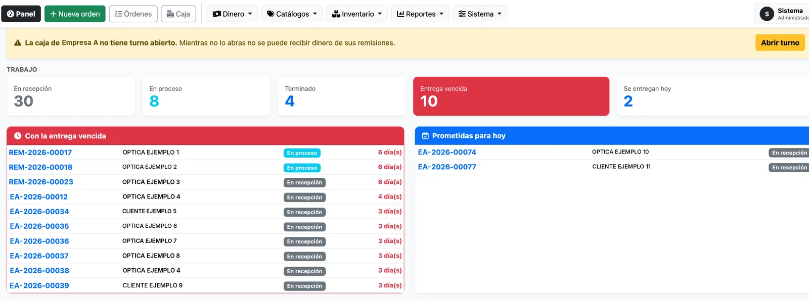Open the Entrega vencida 10 card
The image size is (809, 301).
coord(511,96)
